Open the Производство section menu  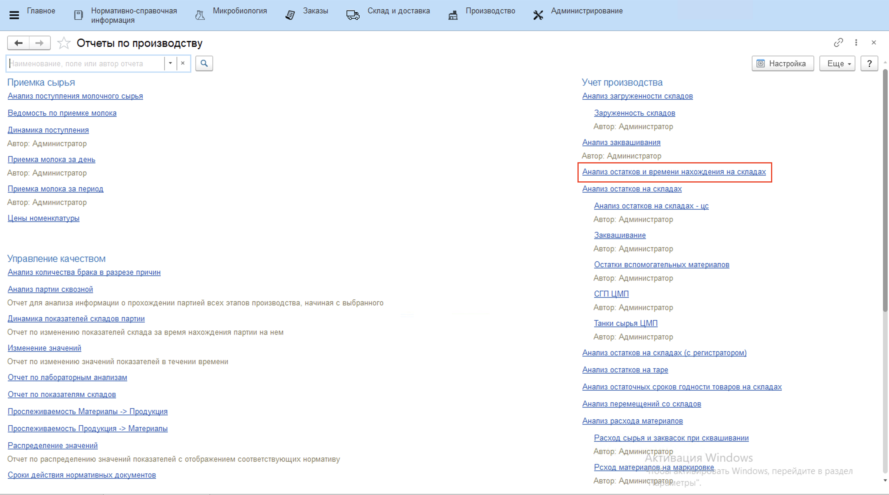[490, 11]
